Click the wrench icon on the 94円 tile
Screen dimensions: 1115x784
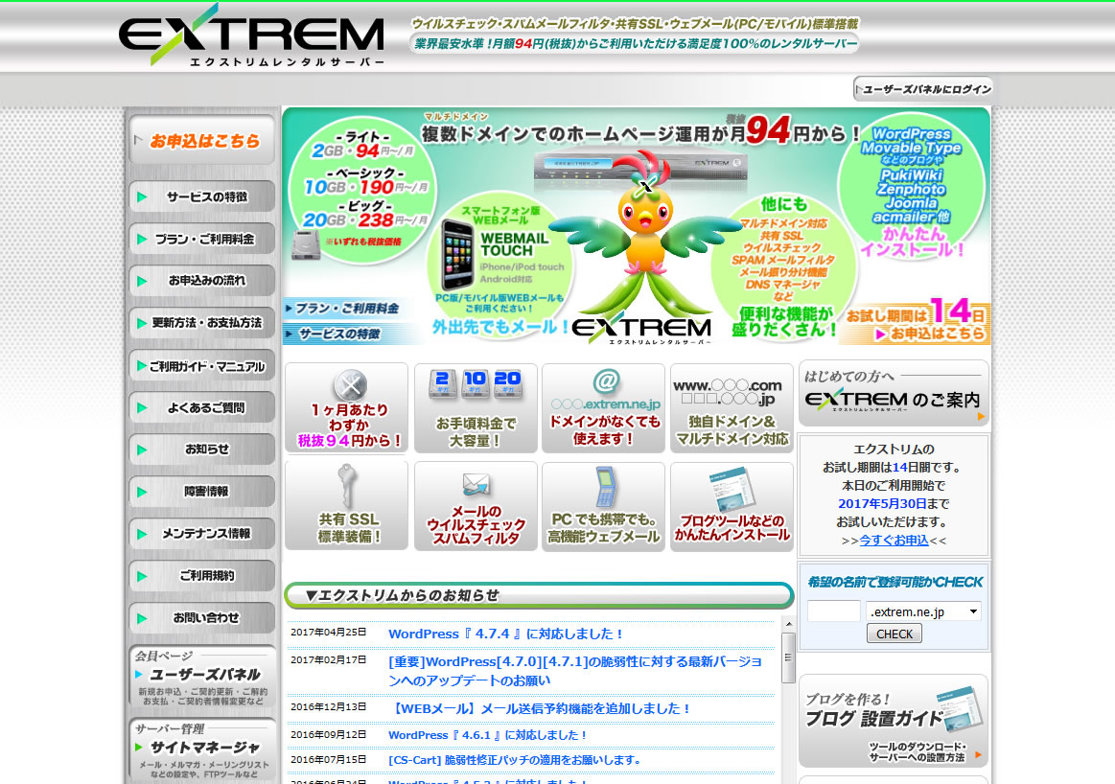click(x=350, y=385)
